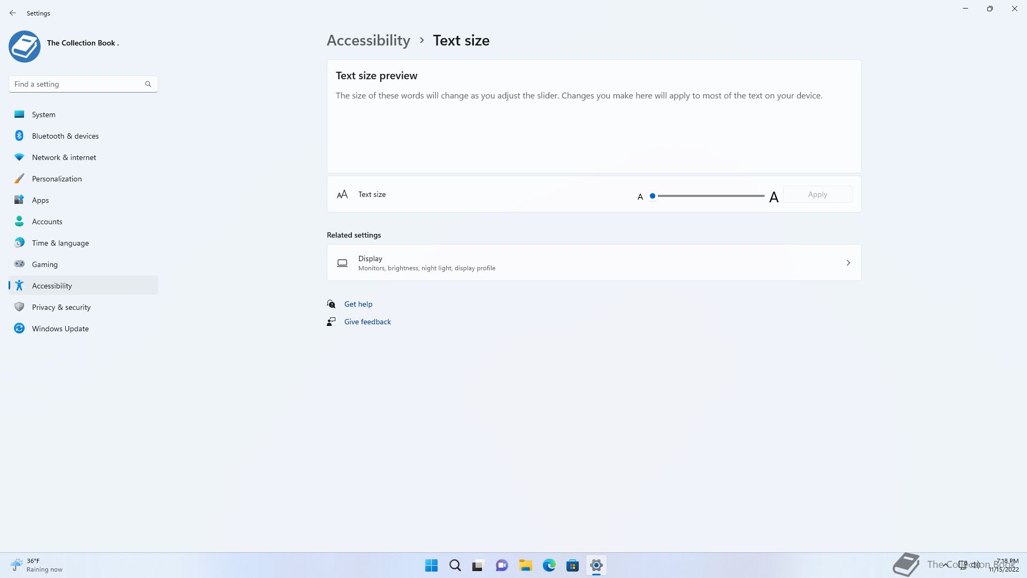Open the Windows Start menu
This screenshot has width=1027, height=578.
coord(431,565)
